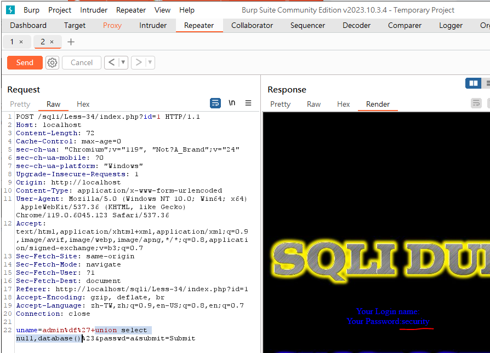Open Request panel hamburger options menu
The height and width of the screenshot is (353, 490).
tap(248, 103)
